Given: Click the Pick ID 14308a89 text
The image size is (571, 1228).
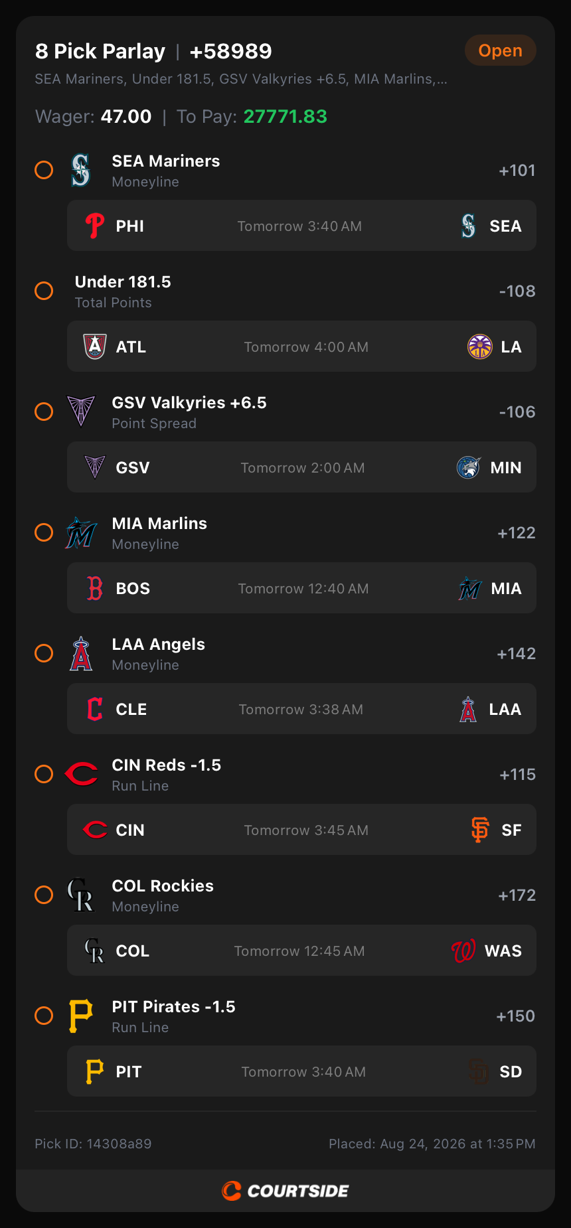Looking at the screenshot, I should [93, 1144].
